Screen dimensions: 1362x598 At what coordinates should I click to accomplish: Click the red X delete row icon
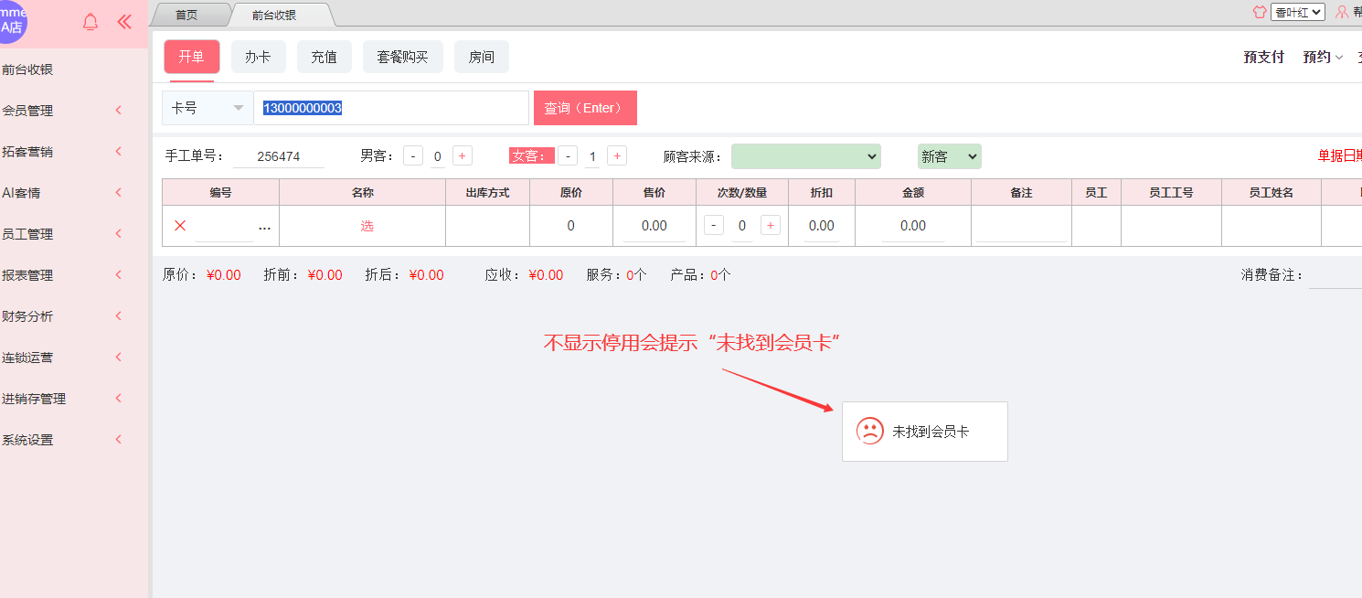180,226
